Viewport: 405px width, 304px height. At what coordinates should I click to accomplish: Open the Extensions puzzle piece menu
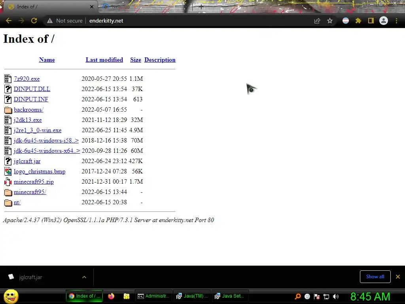point(358,21)
